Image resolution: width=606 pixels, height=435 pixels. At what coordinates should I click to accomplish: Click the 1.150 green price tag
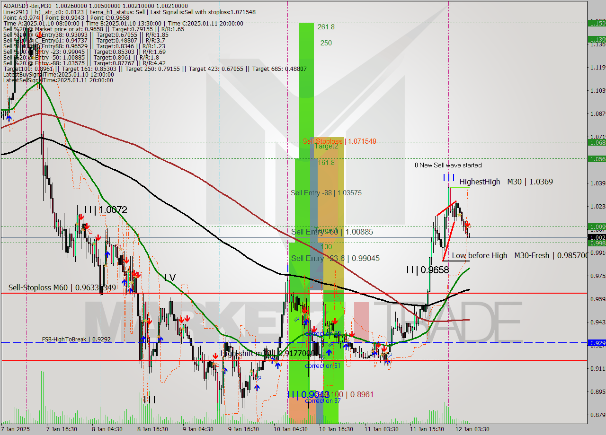click(x=597, y=23)
